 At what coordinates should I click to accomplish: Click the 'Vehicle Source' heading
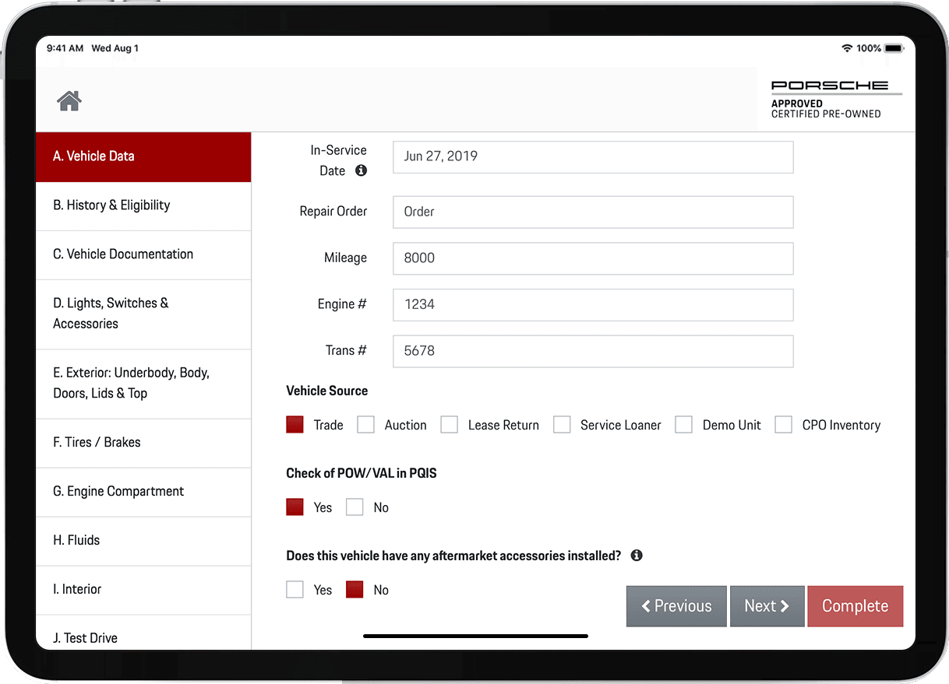[x=327, y=391]
